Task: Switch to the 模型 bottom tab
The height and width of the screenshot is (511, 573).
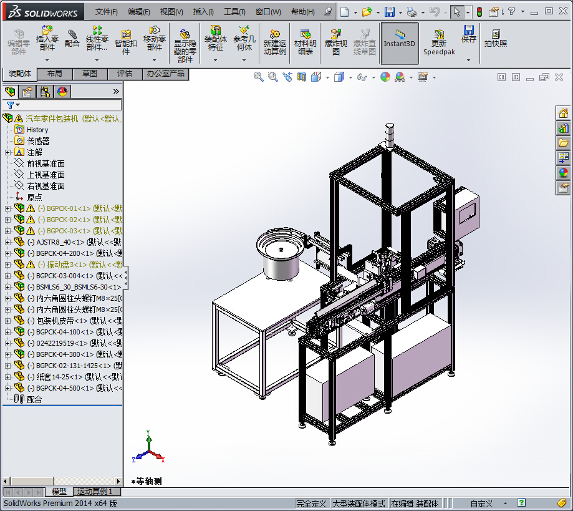Action: coord(59,492)
